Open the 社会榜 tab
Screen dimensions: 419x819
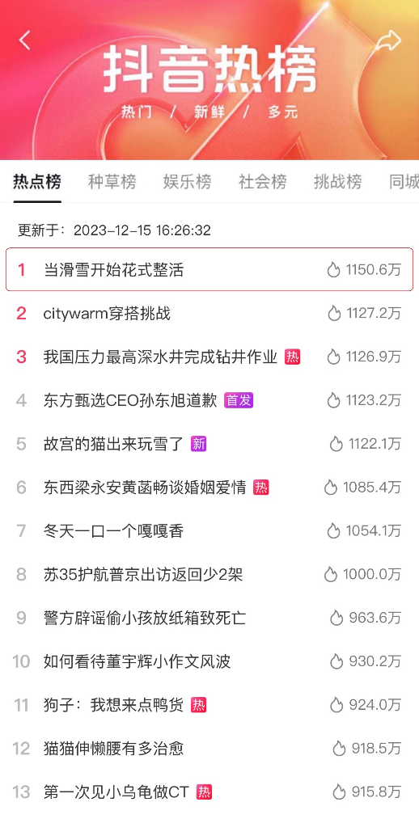click(x=262, y=182)
